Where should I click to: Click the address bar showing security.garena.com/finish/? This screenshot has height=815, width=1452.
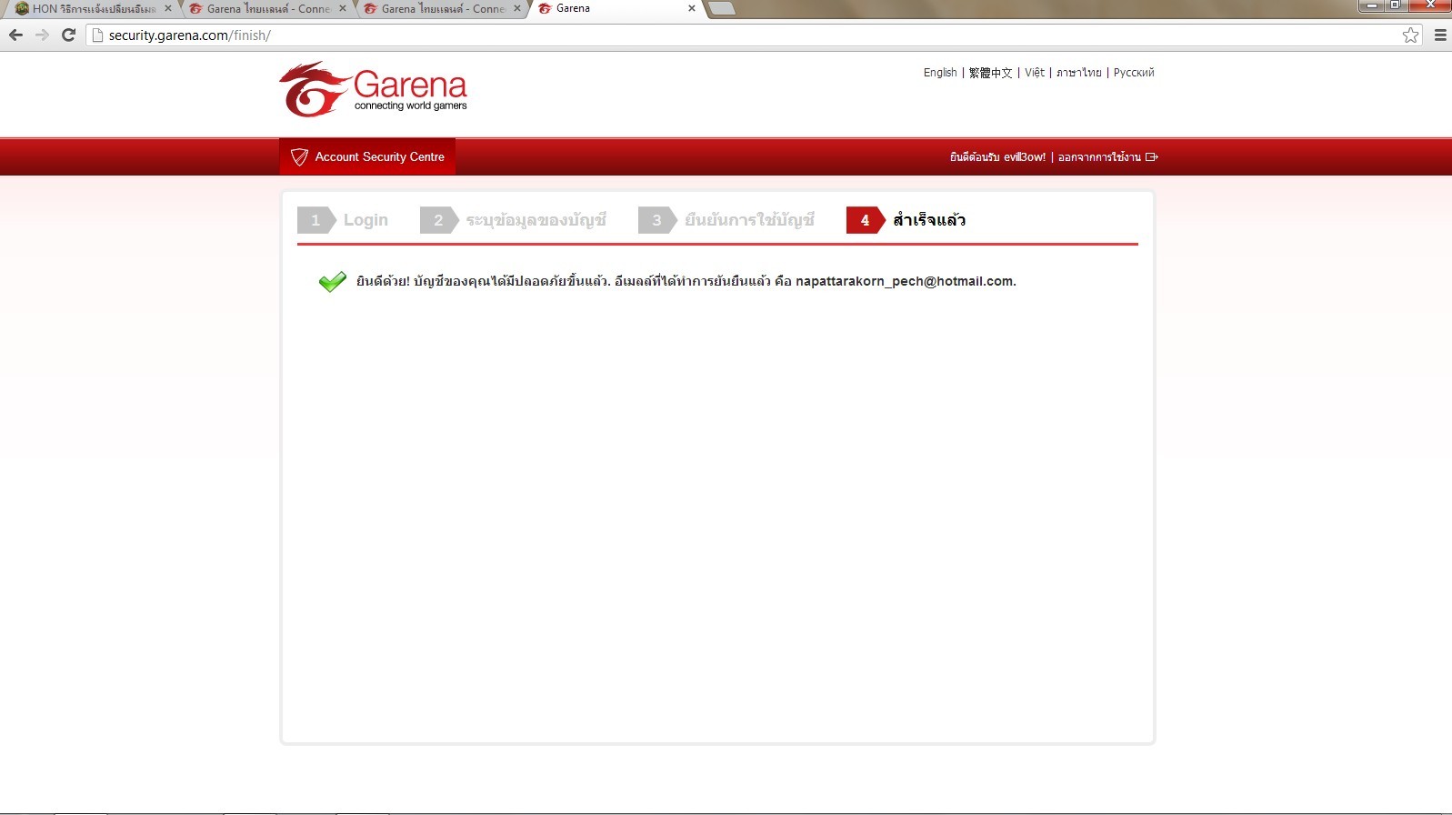[x=755, y=35]
